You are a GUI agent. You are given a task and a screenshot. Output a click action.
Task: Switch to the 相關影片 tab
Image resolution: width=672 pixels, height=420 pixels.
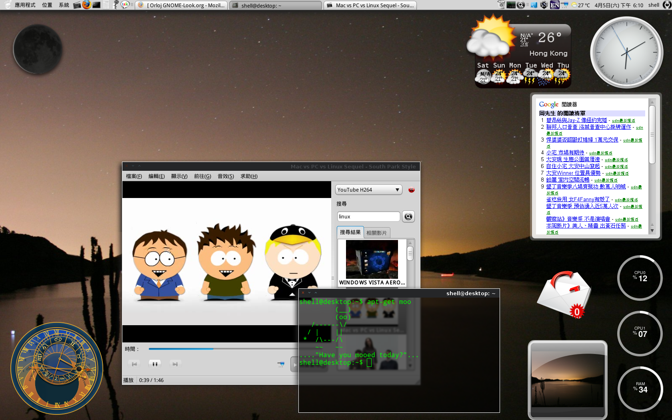pyautogui.click(x=376, y=233)
